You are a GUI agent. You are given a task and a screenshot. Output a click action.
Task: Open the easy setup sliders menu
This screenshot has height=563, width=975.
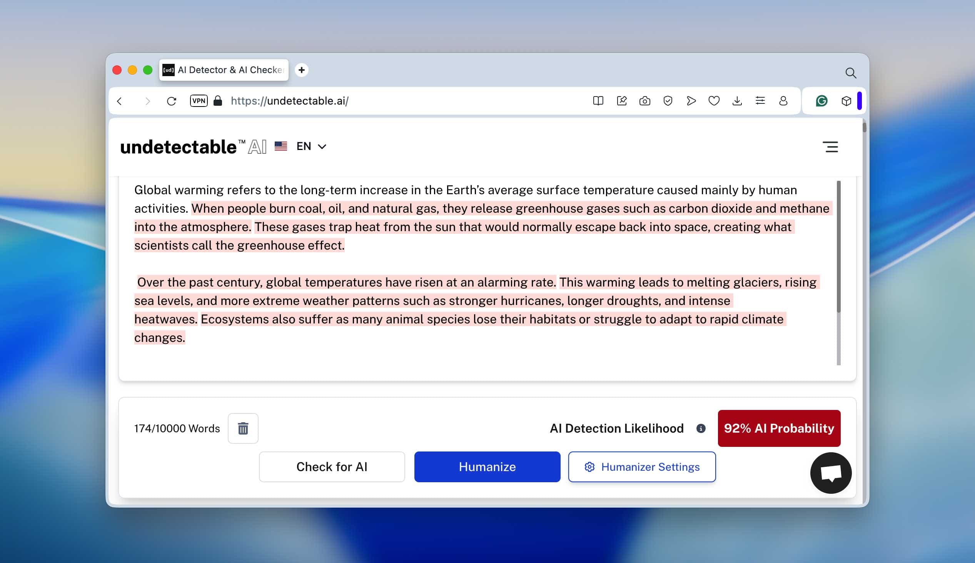(x=760, y=101)
